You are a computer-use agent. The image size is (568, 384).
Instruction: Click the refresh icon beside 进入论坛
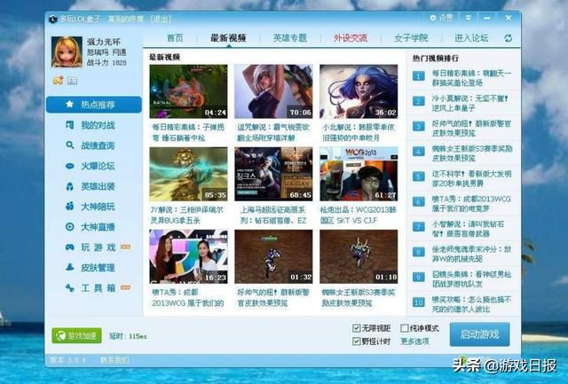(x=509, y=38)
